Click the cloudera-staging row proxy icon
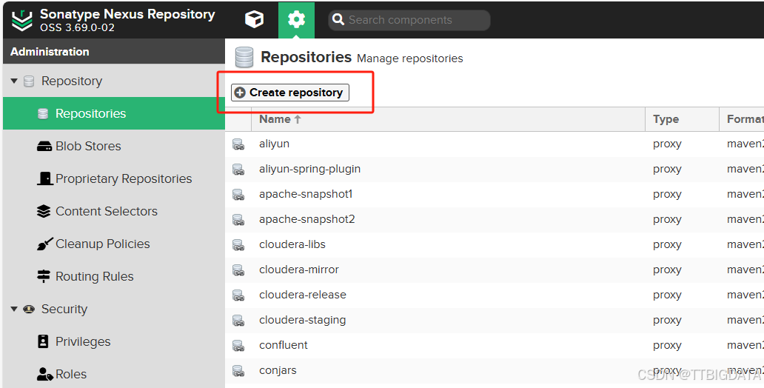Image resolution: width=764 pixels, height=388 pixels. (x=238, y=320)
